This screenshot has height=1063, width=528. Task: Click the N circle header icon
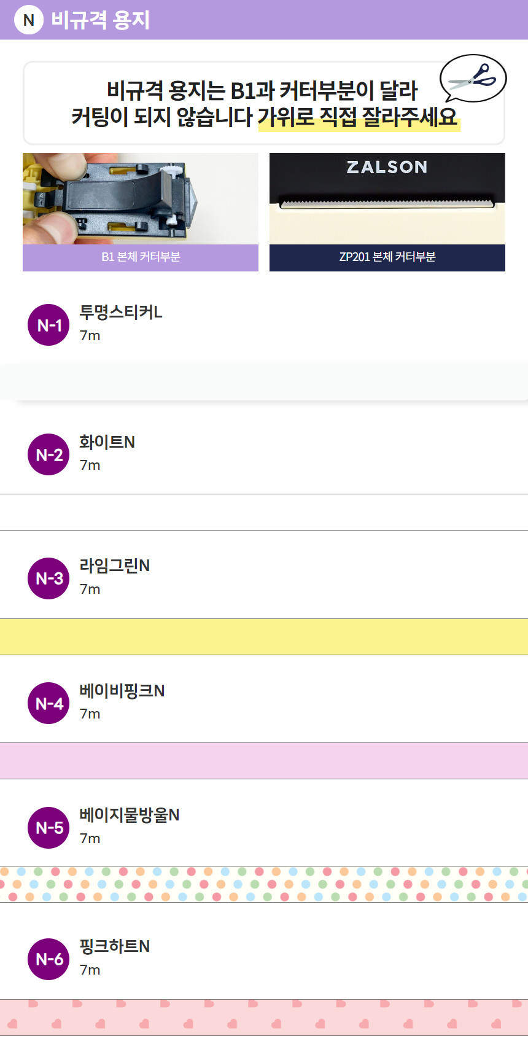[x=28, y=20]
